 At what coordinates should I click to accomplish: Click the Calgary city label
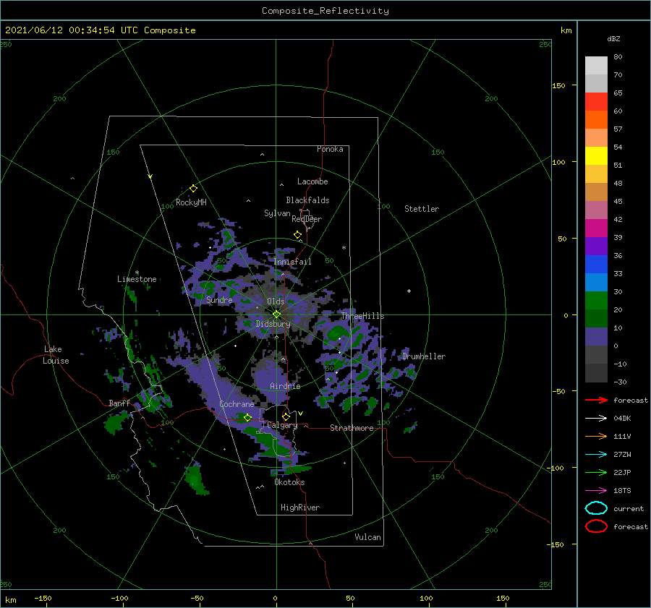(x=282, y=425)
